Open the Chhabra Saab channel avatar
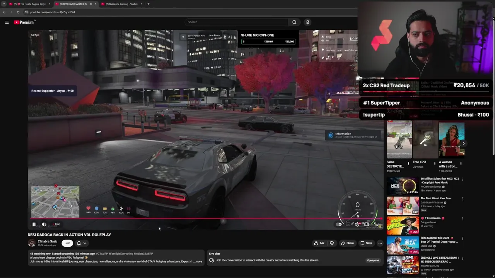 pyautogui.click(x=32, y=243)
